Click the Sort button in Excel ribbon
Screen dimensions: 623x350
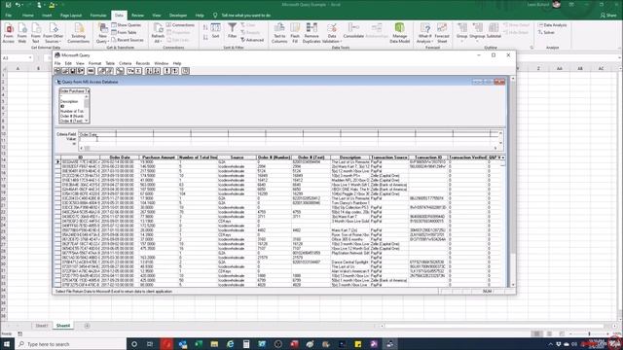pos(215,31)
